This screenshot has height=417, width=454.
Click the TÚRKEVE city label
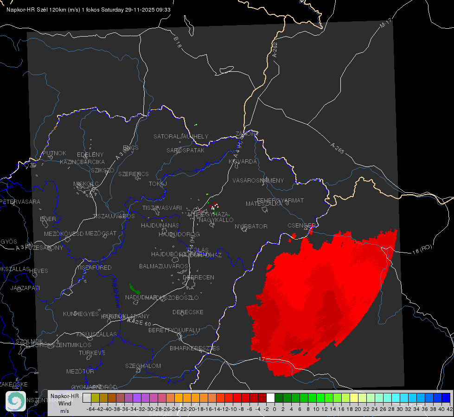[92, 353]
